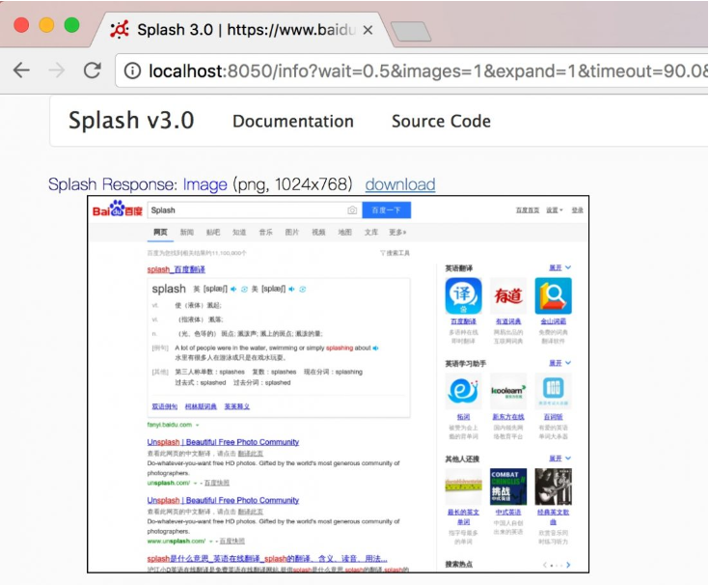Close the Splash 3.0 browser tab
Screen dimensions: 709x585
coord(368,30)
